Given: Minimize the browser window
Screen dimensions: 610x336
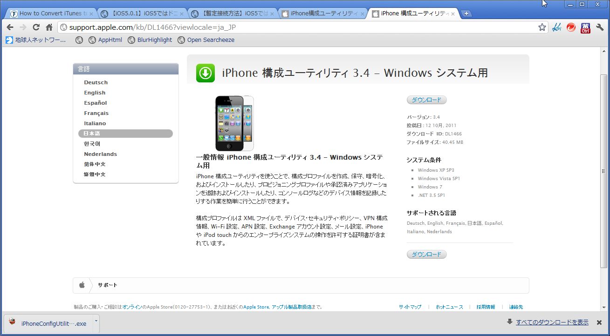Looking at the screenshot, I should [569, 4].
